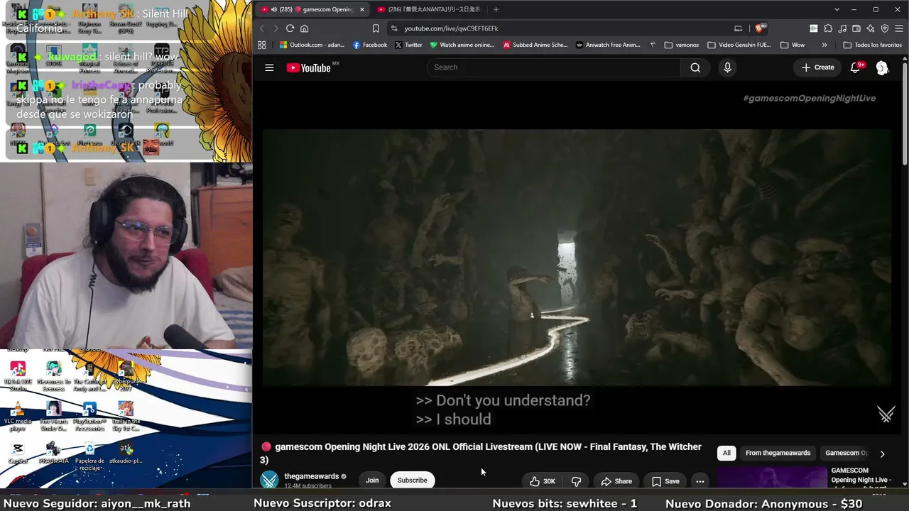The width and height of the screenshot is (909, 511).
Task: Select the All filter chip
Action: [726, 453]
